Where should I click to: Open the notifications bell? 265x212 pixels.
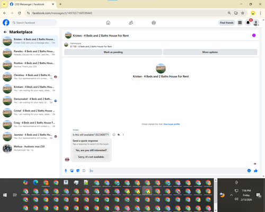pyautogui.click(x=248, y=23)
